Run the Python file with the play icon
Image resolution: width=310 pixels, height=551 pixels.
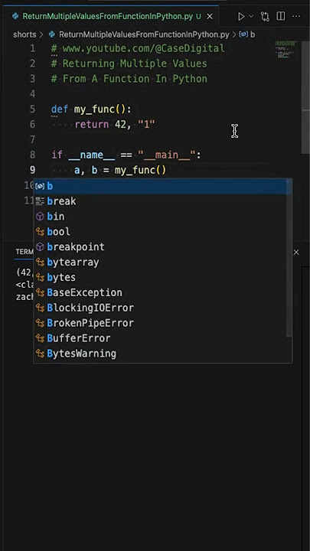click(x=241, y=17)
